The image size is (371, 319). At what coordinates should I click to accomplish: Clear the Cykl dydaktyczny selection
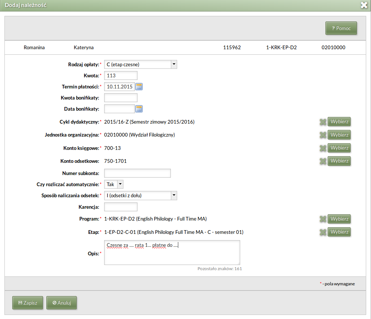tap(323, 122)
